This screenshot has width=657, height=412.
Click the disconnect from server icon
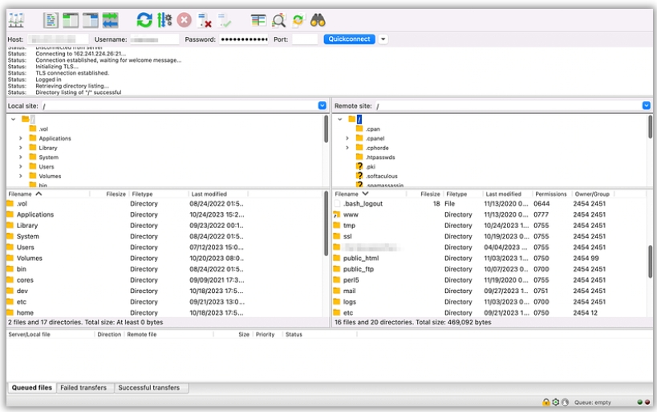point(205,20)
